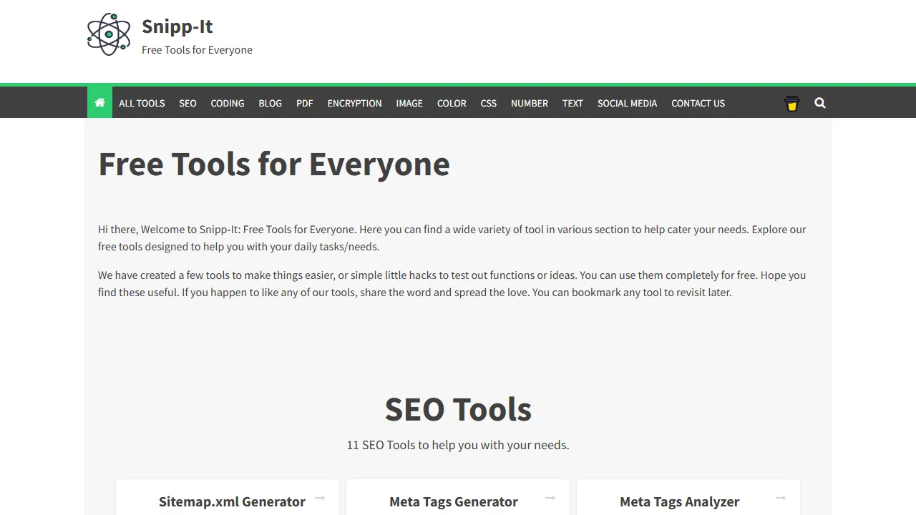Navigate to the CONTACT US page
Image resolution: width=916 pixels, height=515 pixels.
(x=698, y=103)
